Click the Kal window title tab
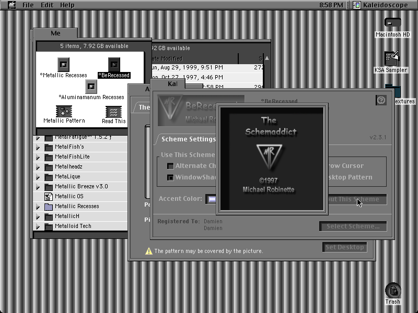The image size is (418, 313). click(172, 84)
